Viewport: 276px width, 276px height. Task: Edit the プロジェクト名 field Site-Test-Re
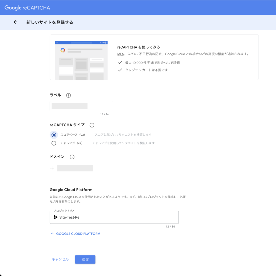point(114,218)
